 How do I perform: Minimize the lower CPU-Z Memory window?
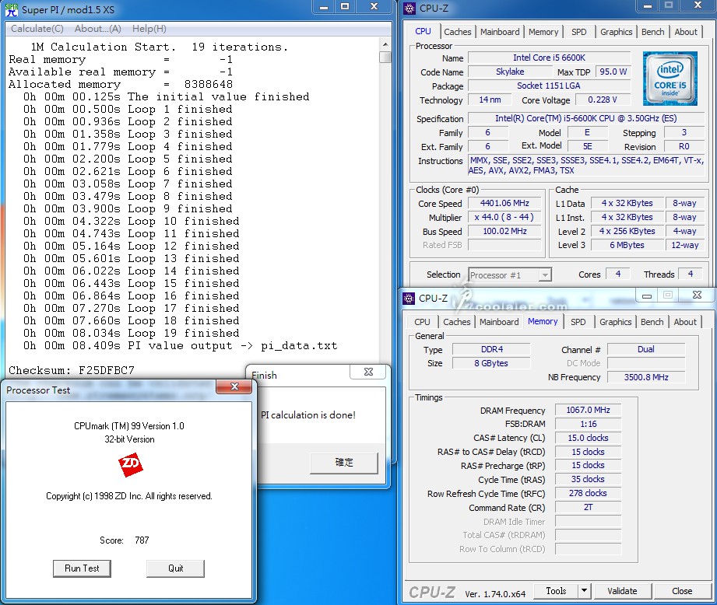[x=647, y=296]
